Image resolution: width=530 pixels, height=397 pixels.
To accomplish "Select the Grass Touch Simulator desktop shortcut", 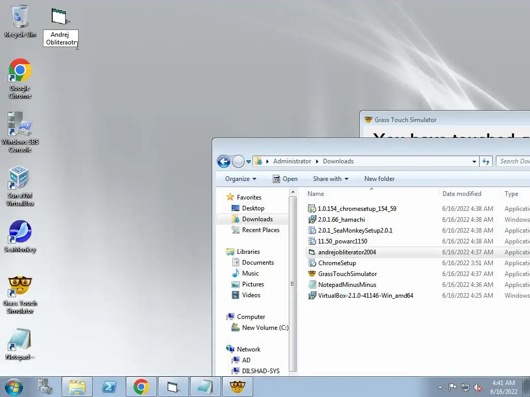I will pyautogui.click(x=20, y=295).
